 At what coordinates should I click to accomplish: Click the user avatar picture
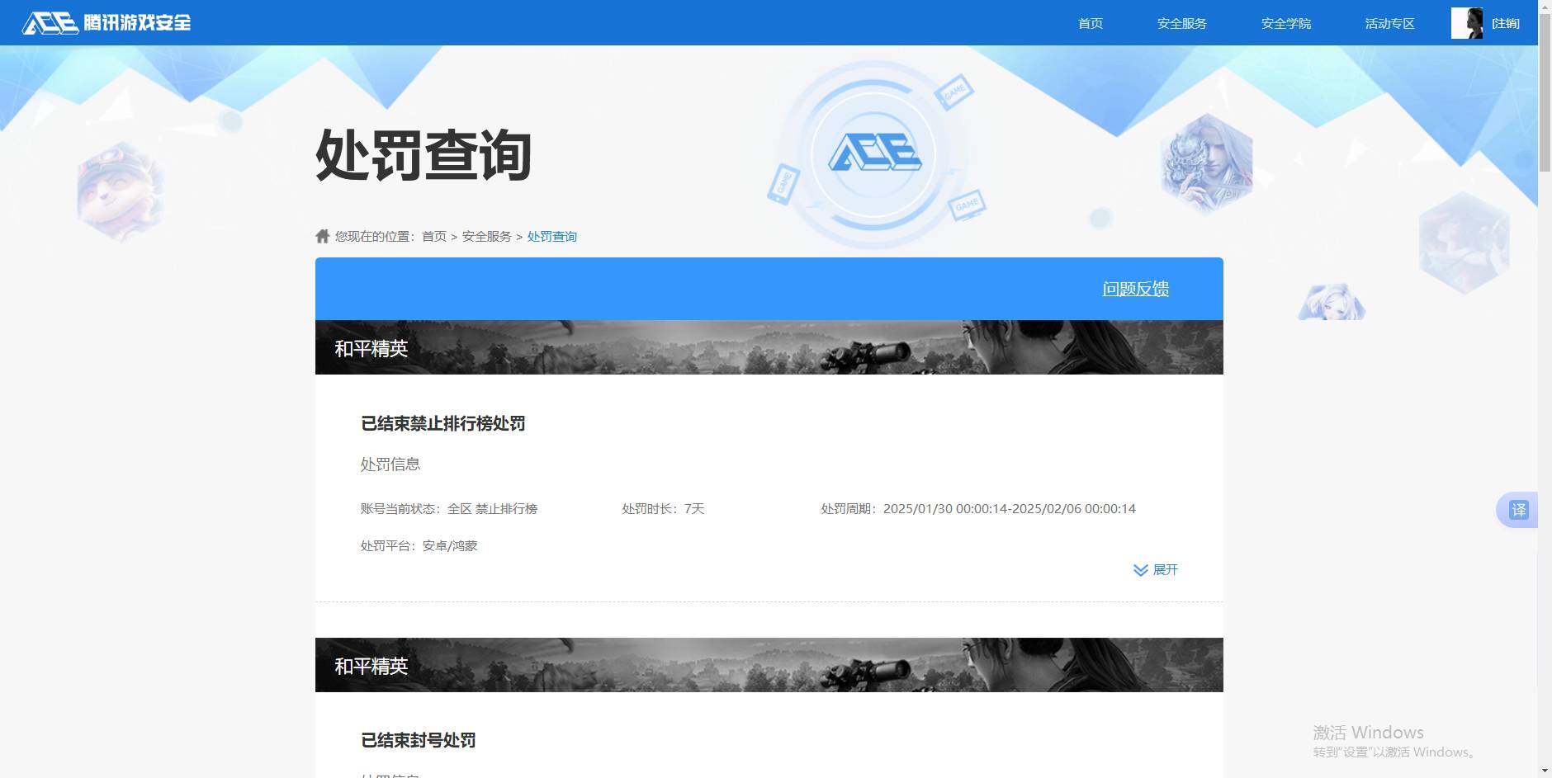point(1466,23)
